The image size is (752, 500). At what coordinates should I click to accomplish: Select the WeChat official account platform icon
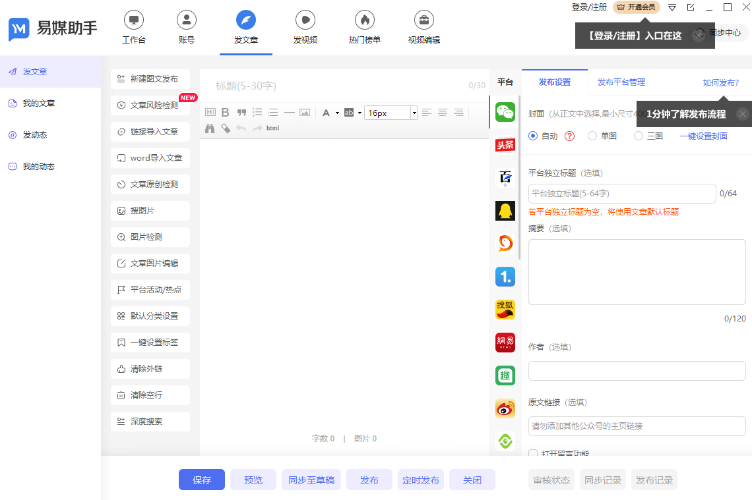(x=505, y=112)
